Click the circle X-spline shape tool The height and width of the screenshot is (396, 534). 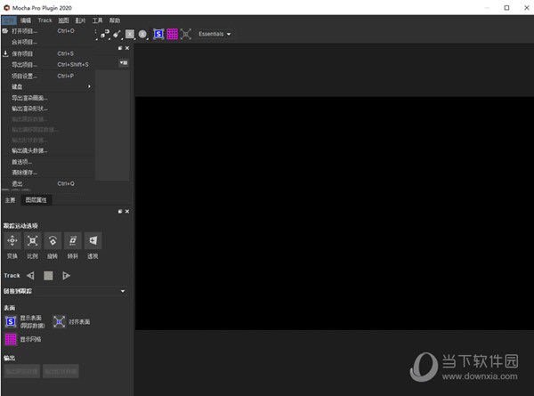coord(142,34)
